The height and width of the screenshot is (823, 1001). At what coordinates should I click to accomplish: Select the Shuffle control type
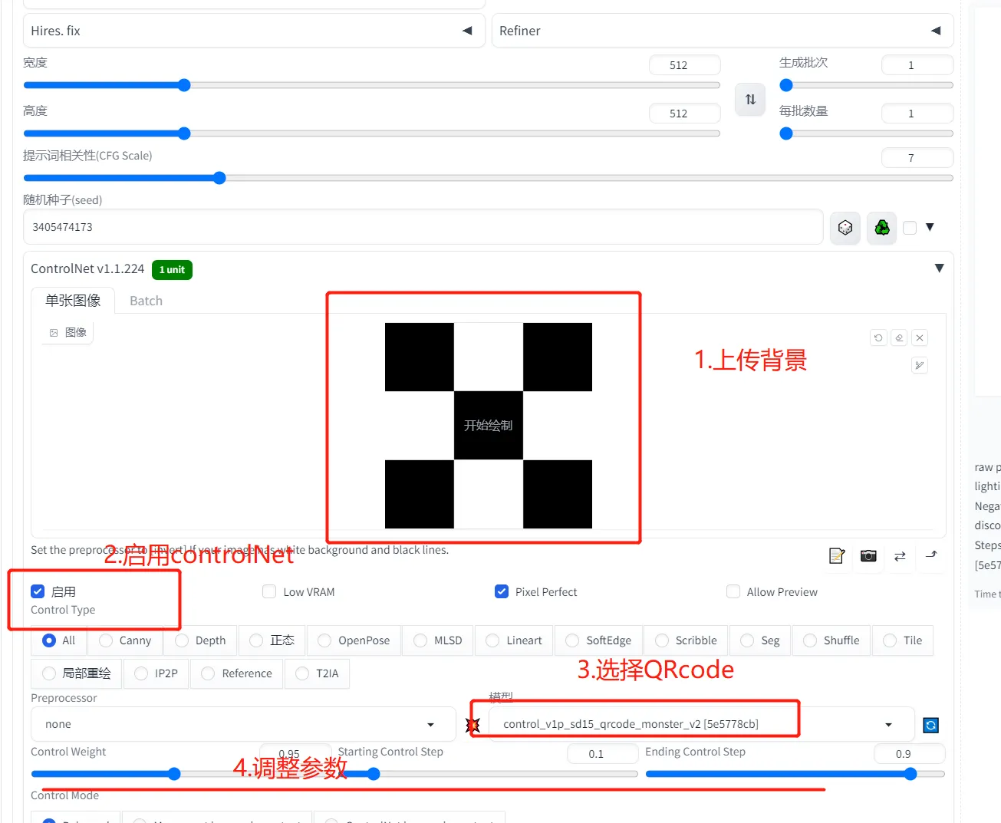pos(831,640)
